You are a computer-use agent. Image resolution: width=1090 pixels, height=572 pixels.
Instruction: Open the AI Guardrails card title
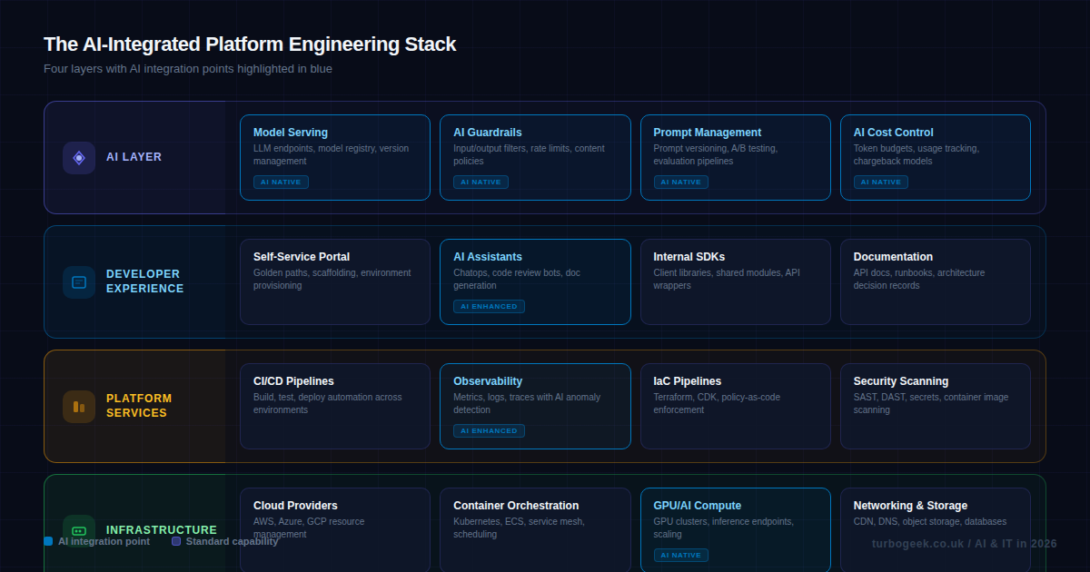(x=488, y=133)
